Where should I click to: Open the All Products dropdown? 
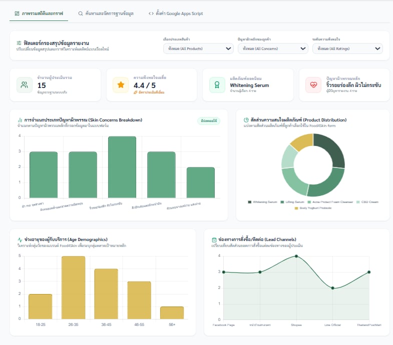point(198,48)
